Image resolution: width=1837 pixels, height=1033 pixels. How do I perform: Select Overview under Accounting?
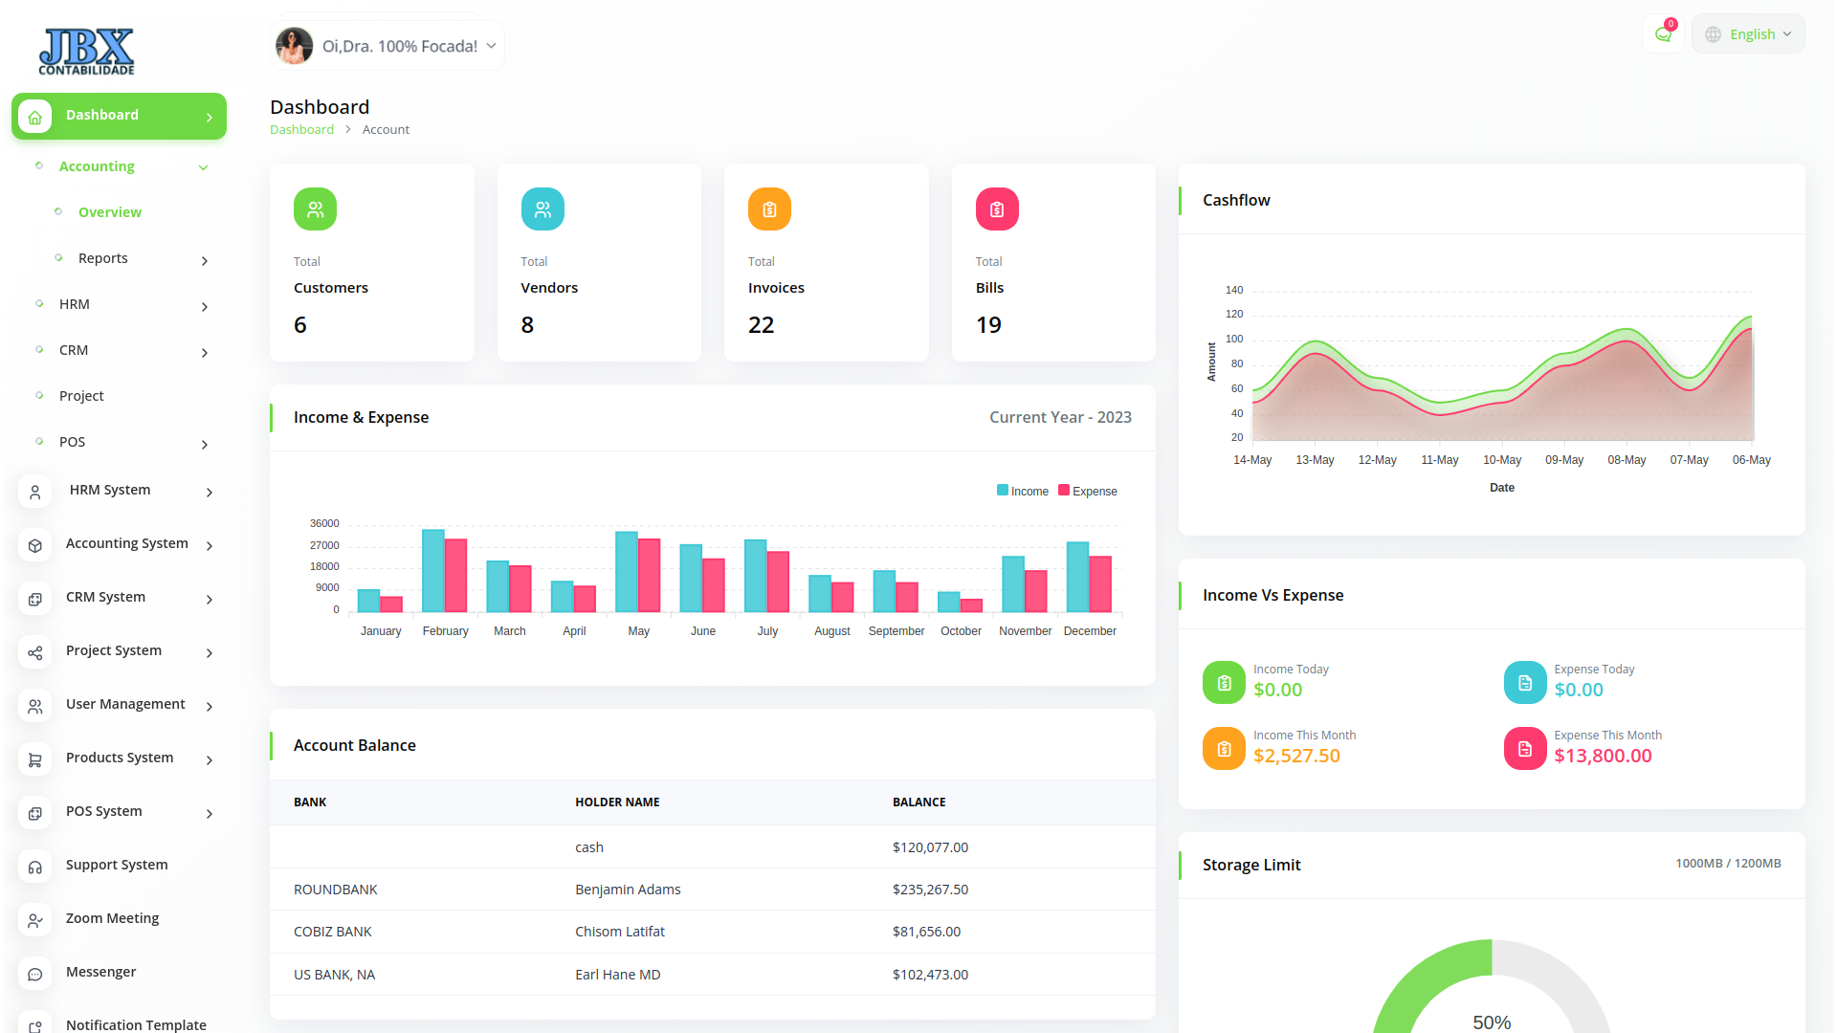click(110, 212)
